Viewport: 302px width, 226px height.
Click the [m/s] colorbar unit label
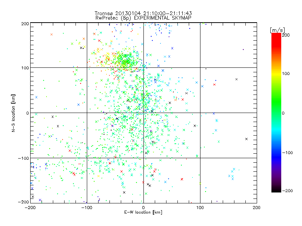point(277,30)
